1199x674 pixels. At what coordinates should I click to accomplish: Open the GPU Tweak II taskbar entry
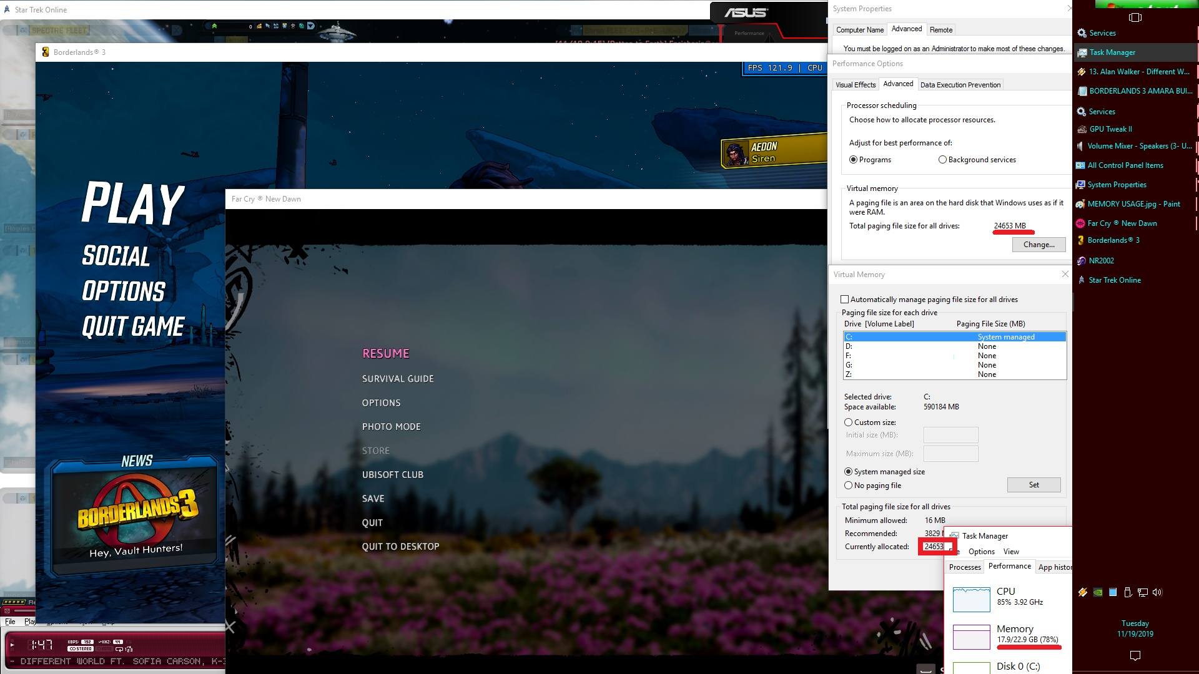1135,129
